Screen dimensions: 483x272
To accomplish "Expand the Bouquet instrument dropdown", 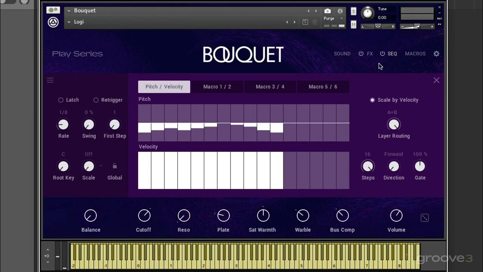I will (x=69, y=11).
